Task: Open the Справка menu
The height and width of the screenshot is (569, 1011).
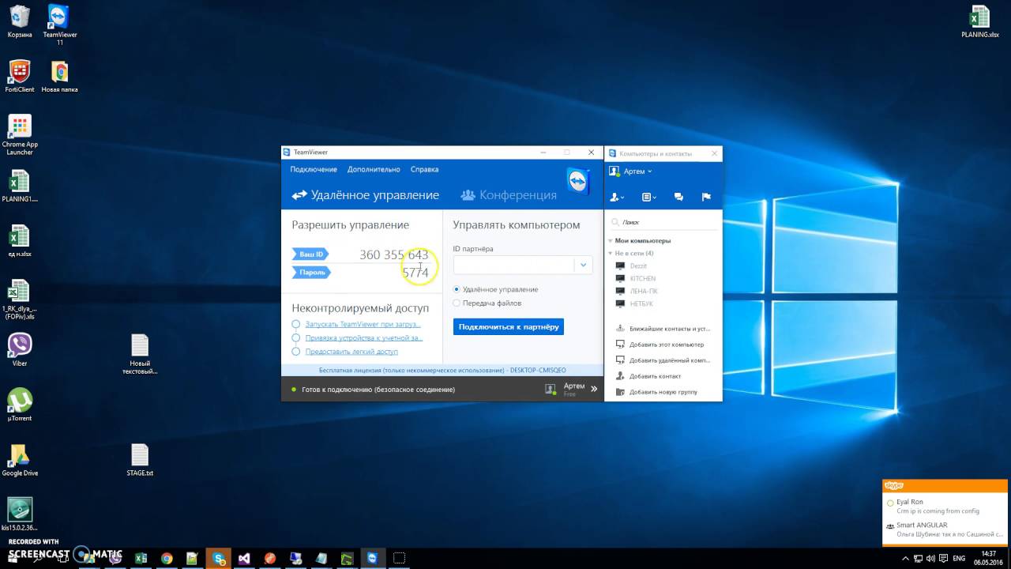Action: point(424,169)
